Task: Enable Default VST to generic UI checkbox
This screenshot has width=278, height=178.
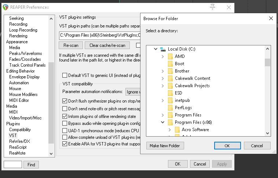Action: coord(65,75)
